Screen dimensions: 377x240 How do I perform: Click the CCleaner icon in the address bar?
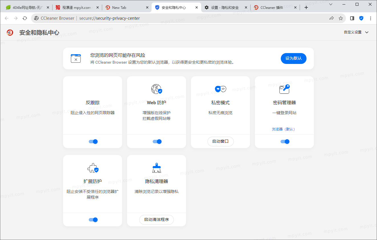coord(36,18)
